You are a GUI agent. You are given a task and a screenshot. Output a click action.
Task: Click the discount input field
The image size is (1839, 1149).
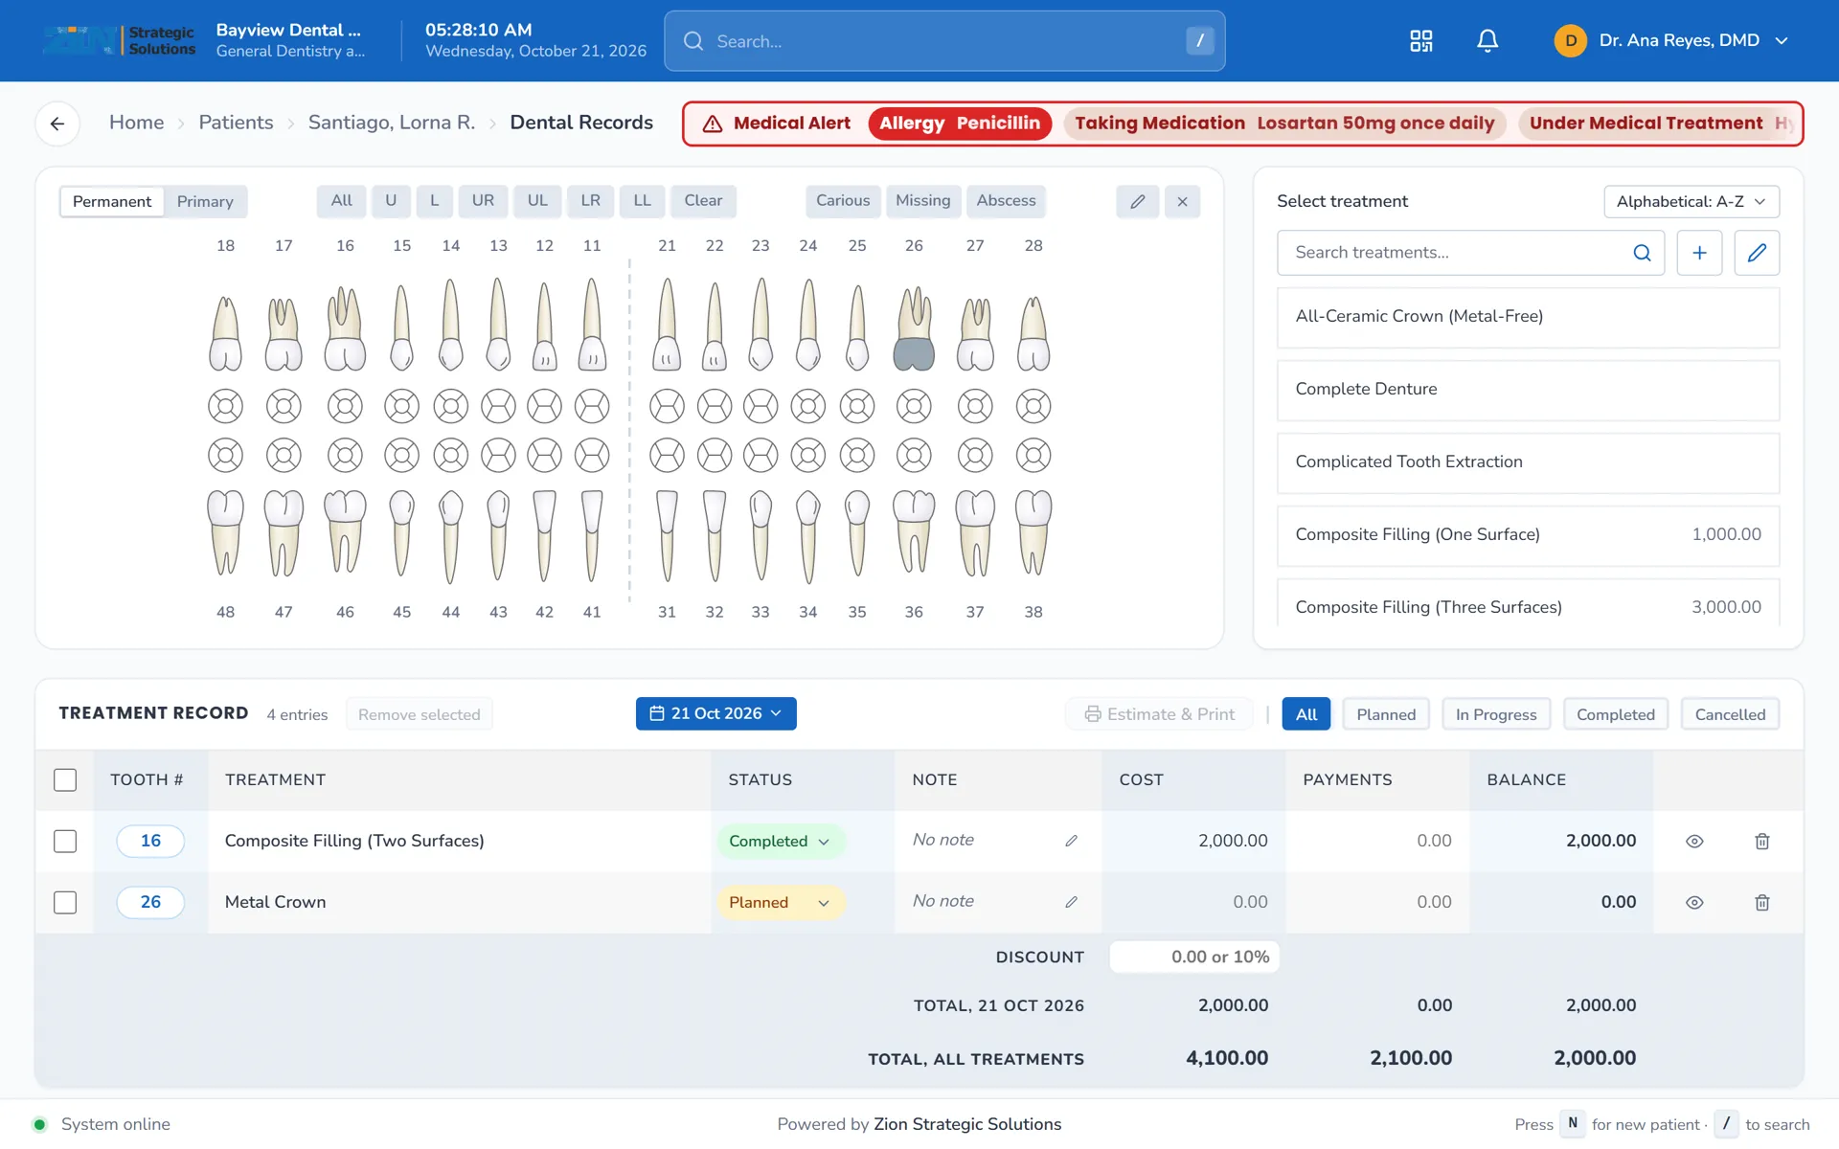tap(1194, 957)
